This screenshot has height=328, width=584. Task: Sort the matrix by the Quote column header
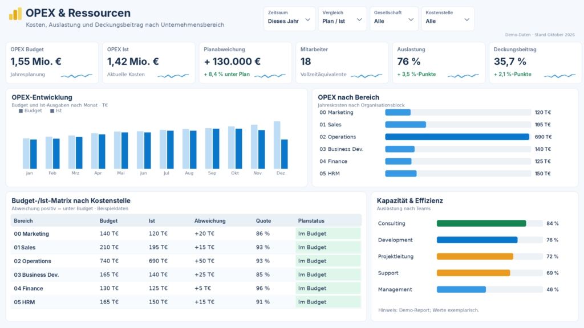pyautogui.click(x=263, y=221)
